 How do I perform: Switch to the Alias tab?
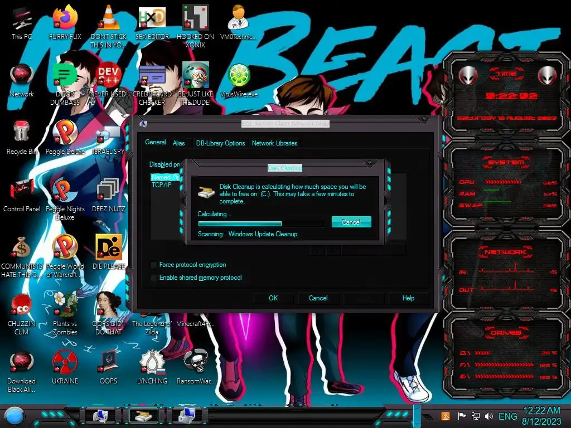pos(178,143)
